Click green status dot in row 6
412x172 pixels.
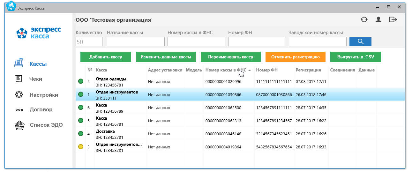click(x=81, y=108)
